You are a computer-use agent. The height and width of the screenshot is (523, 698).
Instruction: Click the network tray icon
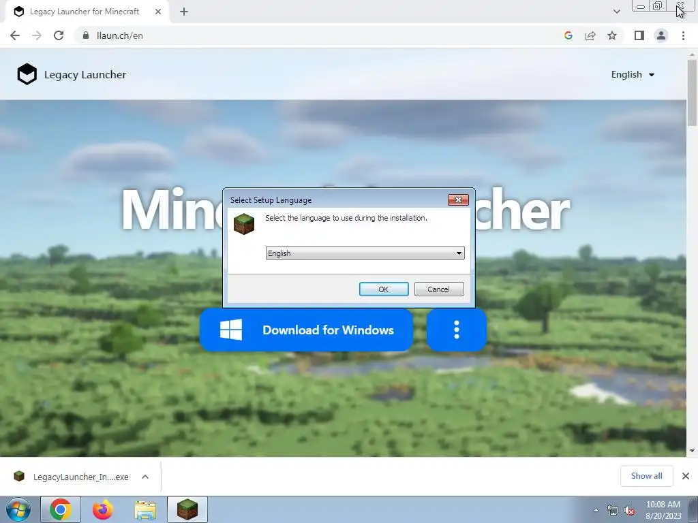click(x=613, y=510)
